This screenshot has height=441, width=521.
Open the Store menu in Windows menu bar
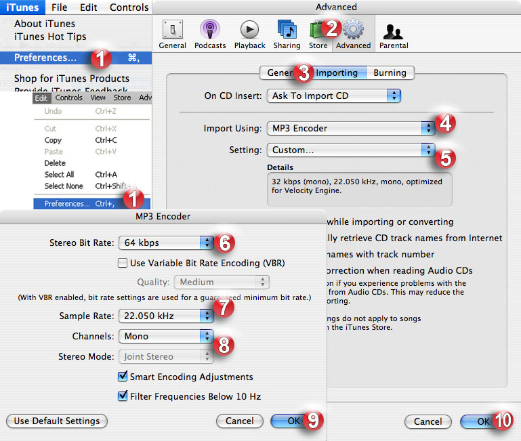click(122, 98)
